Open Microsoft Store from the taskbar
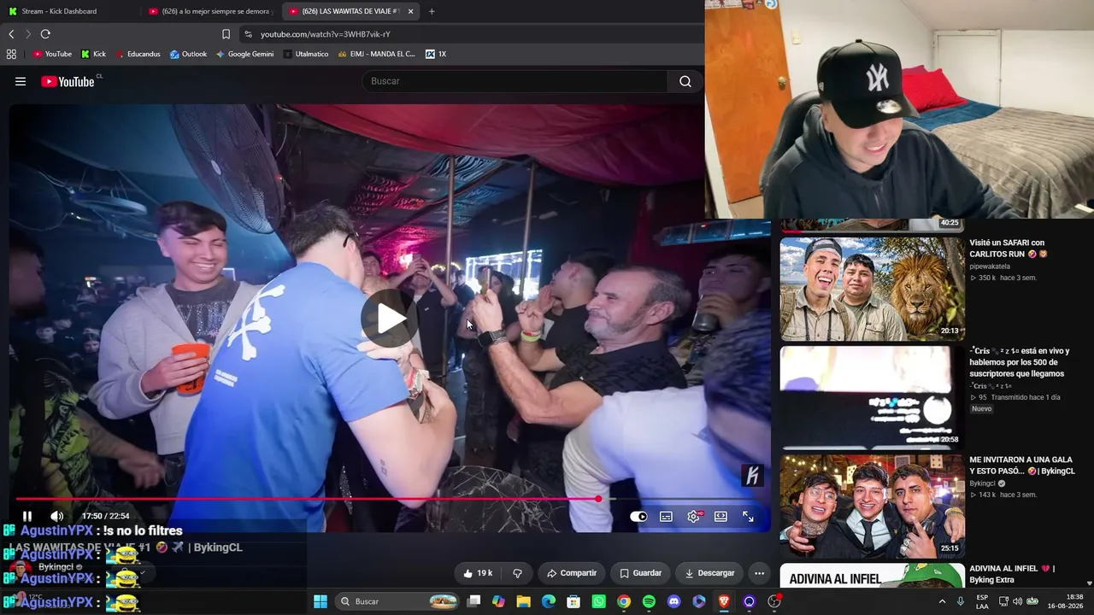Screen dimensions: 1094x615 pos(573,601)
